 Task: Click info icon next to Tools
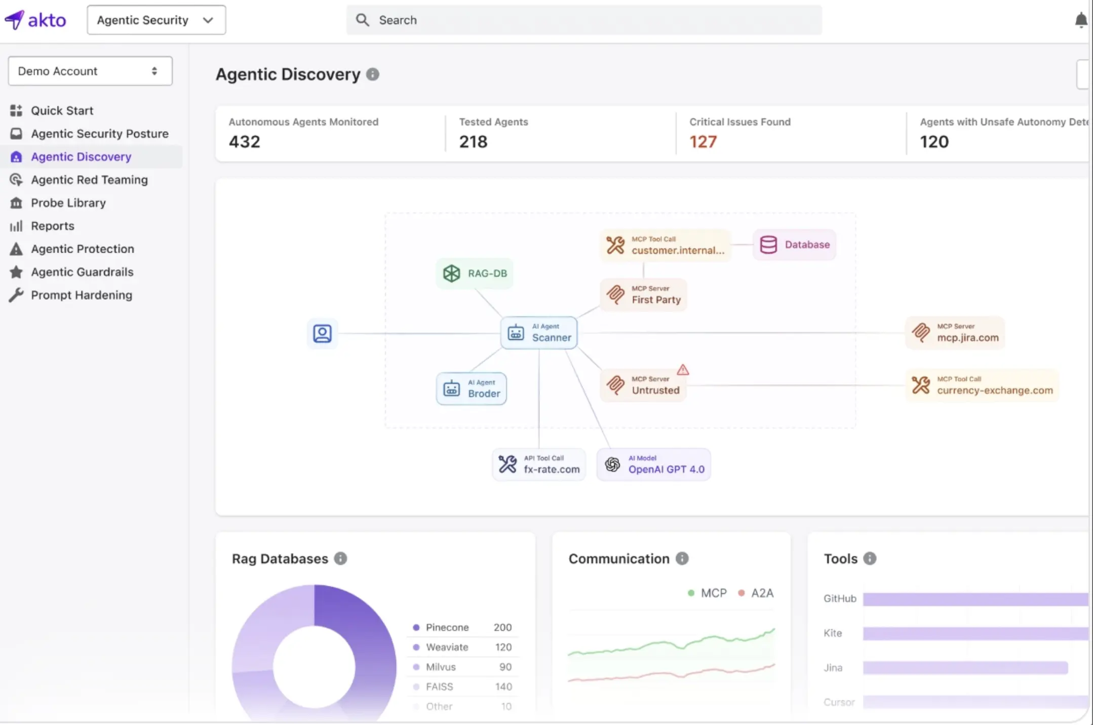pyautogui.click(x=870, y=558)
